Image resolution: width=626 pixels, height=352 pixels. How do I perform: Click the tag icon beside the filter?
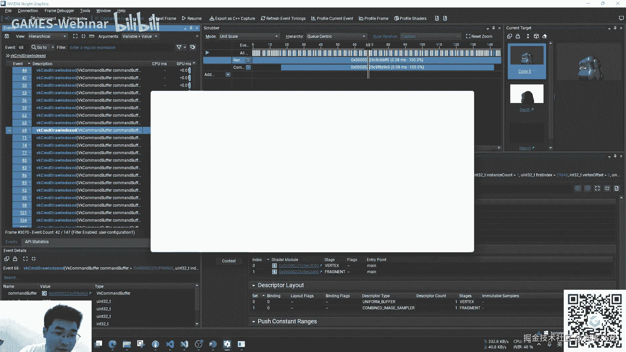click(x=193, y=47)
